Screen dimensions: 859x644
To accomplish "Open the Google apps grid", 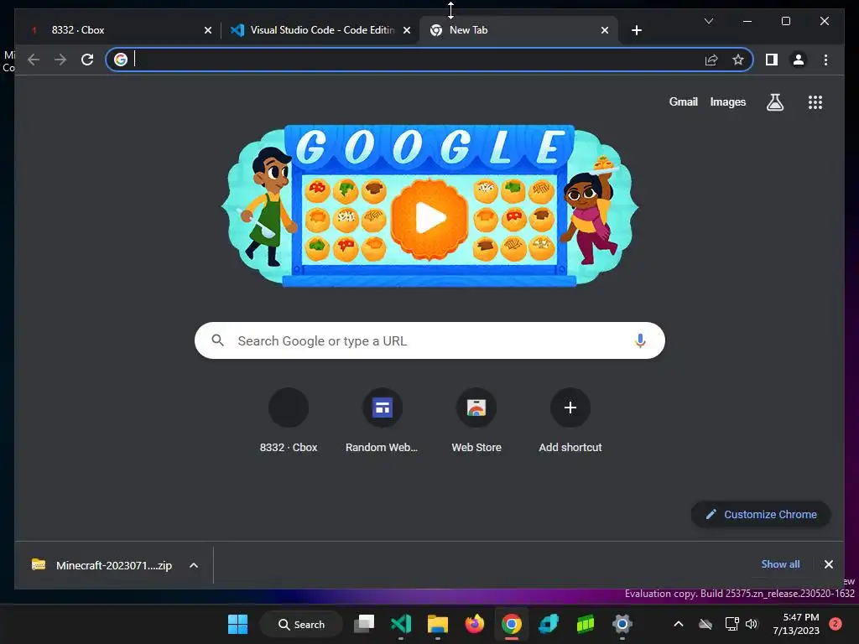I will pyautogui.click(x=815, y=101).
